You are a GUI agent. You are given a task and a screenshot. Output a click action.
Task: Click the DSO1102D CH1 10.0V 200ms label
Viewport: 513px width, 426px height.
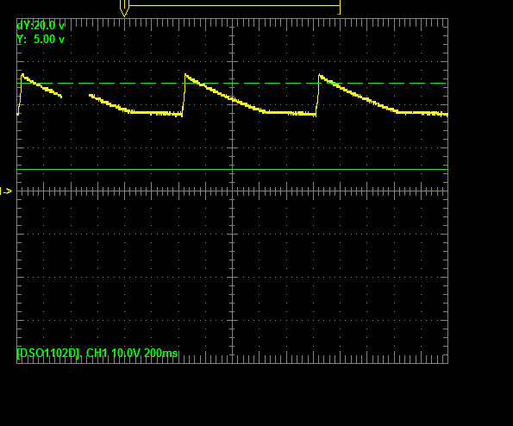(97, 354)
